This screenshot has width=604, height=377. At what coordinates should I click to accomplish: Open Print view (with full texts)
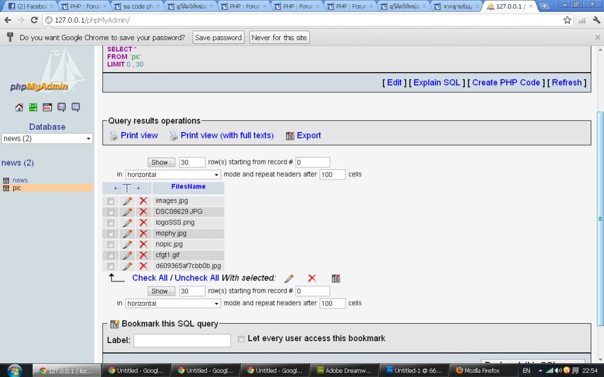(x=227, y=135)
